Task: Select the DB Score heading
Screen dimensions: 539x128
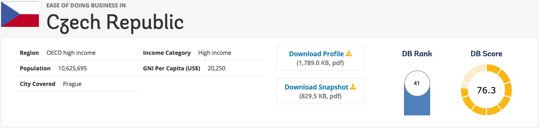Action: (486, 54)
